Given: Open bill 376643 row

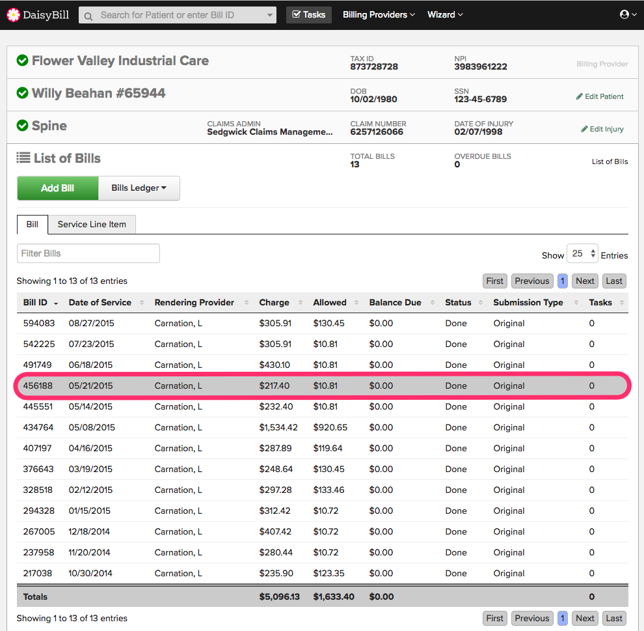Looking at the screenshot, I should point(323,469).
